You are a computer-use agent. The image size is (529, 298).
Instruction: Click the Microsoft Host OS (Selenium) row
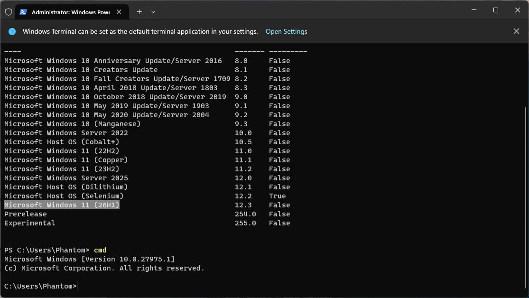click(63, 196)
